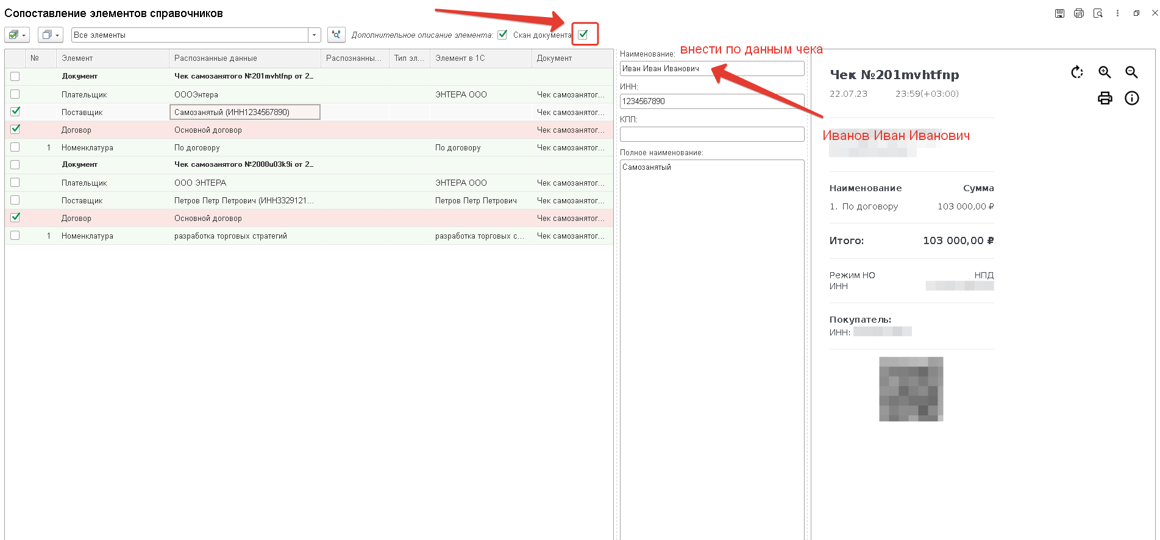Toggle the Скан документа checkbox
1160x540 pixels.
pos(583,35)
